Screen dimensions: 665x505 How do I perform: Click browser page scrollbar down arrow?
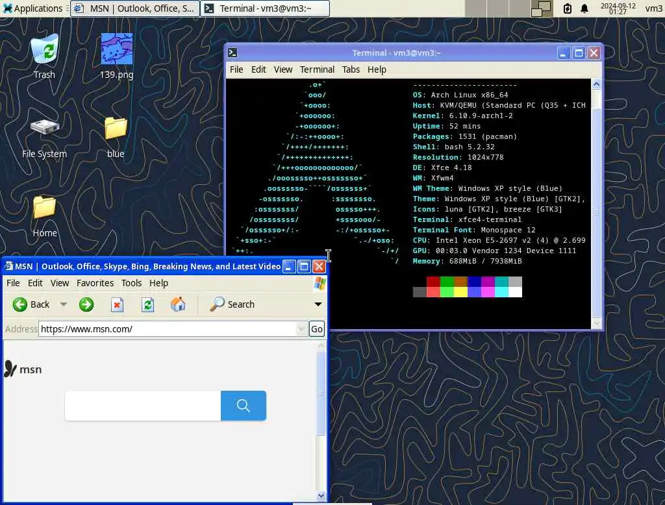pos(321,495)
